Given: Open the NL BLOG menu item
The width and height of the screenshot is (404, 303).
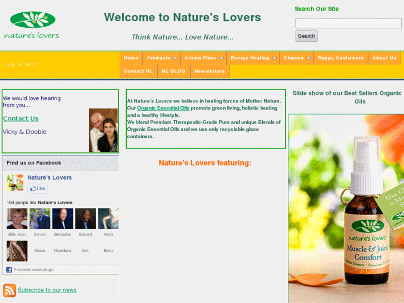Looking at the screenshot, I should tap(173, 71).
